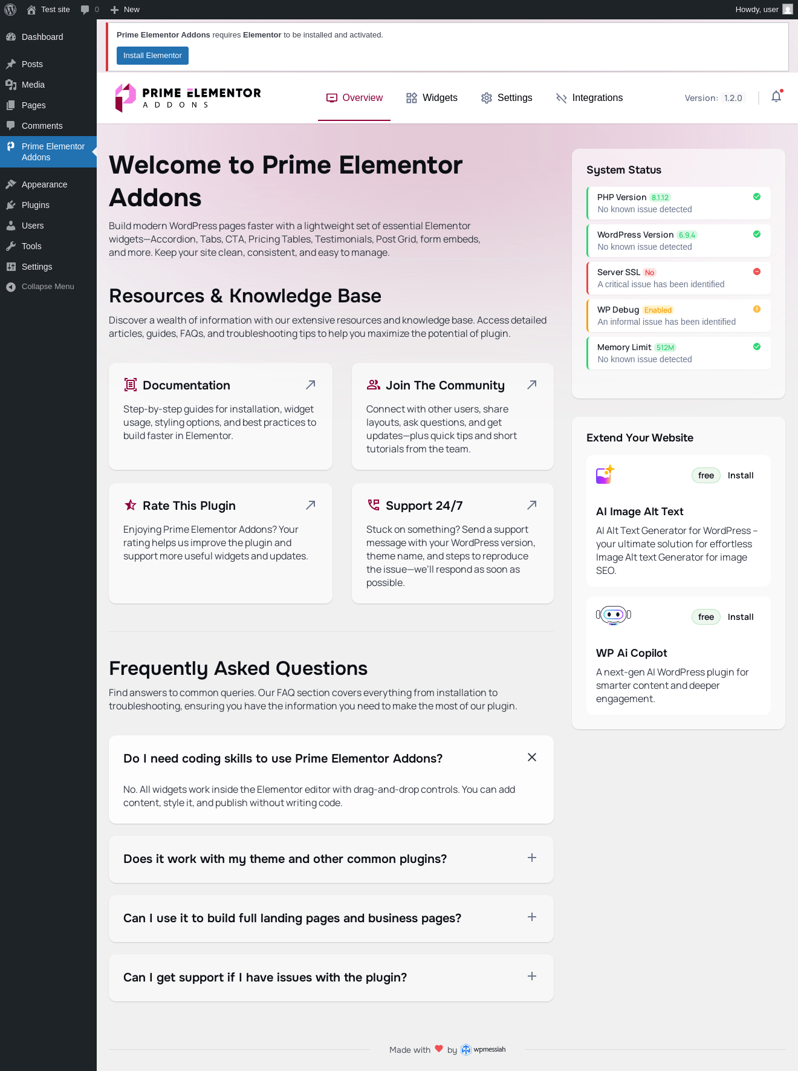Click the WordPress logo in admin bar
The height and width of the screenshot is (1071, 798).
pyautogui.click(x=10, y=10)
